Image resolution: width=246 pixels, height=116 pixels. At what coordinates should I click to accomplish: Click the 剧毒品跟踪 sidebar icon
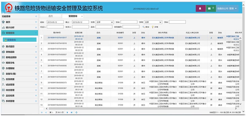(3, 57)
